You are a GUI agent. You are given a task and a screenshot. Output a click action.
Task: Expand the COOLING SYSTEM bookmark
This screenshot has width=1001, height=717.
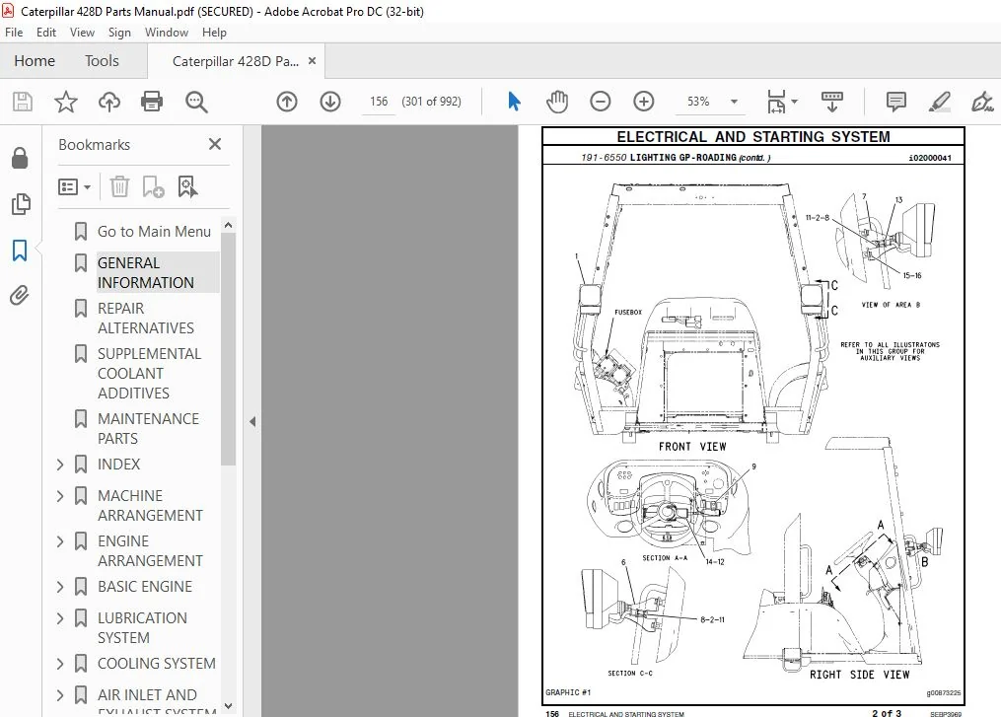point(60,664)
